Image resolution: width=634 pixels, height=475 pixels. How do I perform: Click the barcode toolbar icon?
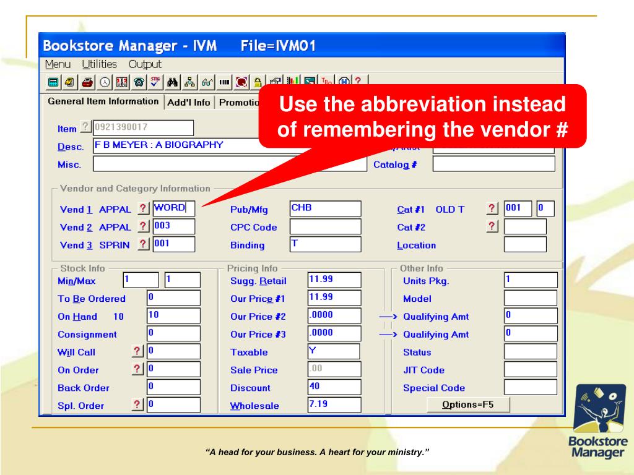224,82
